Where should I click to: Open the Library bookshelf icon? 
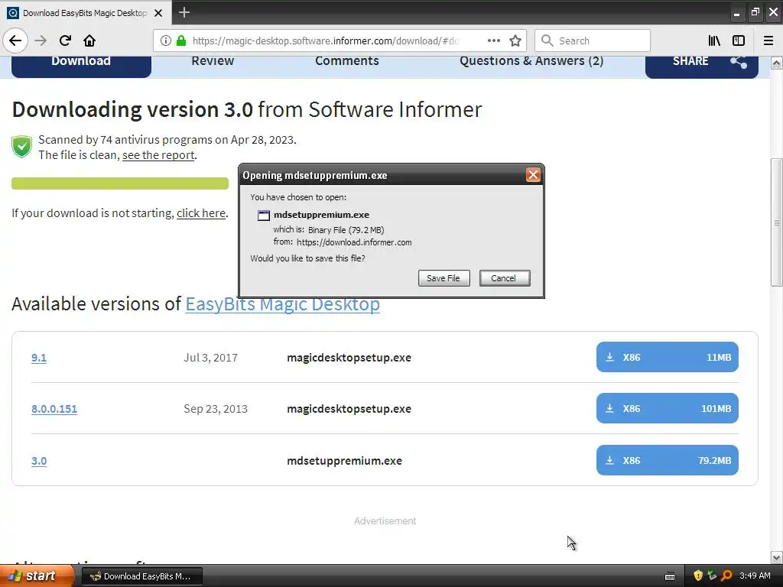(714, 41)
